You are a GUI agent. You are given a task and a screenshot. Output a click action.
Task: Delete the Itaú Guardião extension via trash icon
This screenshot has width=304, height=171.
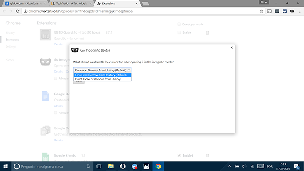pyautogui.click(x=207, y=32)
